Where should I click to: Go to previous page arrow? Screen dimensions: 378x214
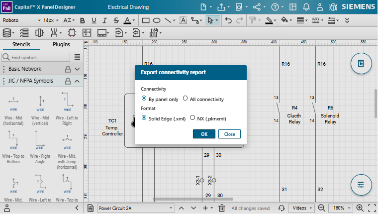tap(182, 208)
